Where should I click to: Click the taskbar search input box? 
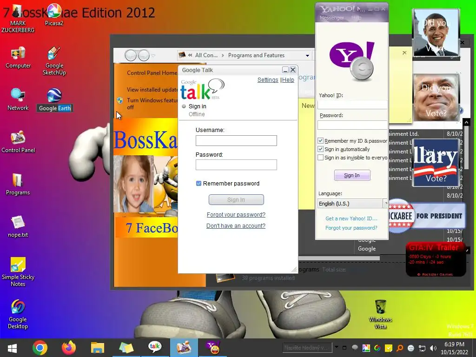[307, 348]
